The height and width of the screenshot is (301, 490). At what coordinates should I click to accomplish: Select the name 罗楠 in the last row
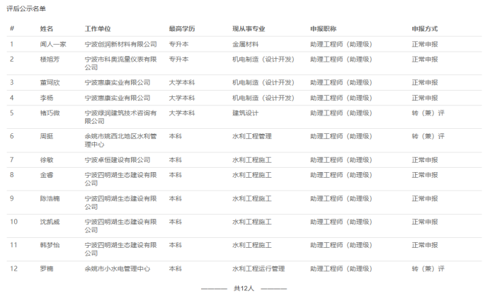(47, 268)
